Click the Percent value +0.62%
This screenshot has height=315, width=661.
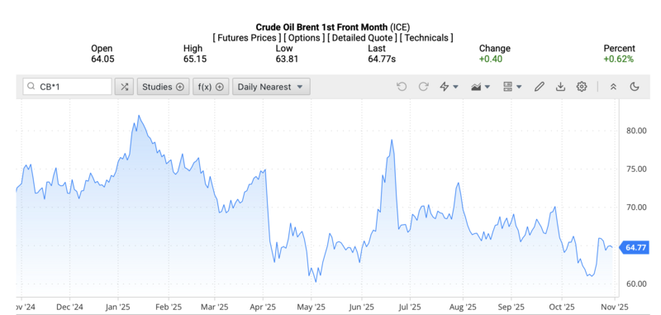[x=618, y=59]
